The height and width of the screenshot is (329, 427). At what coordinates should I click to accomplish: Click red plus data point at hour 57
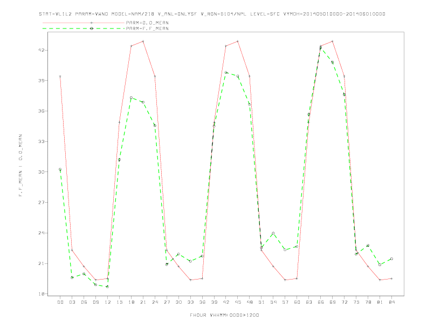(285, 280)
